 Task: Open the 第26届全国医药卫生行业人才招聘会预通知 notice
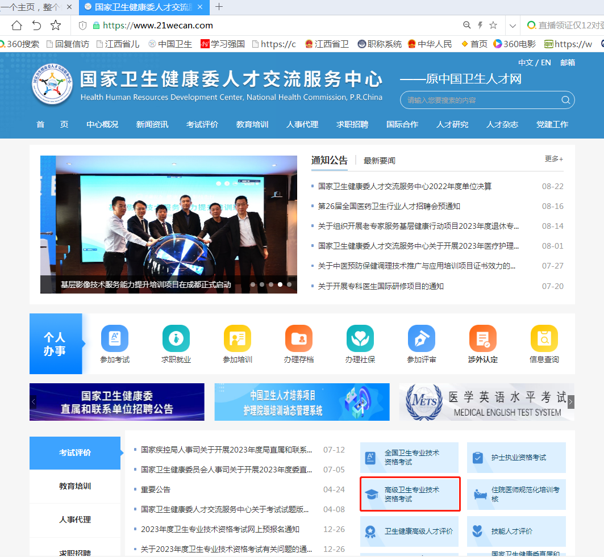pos(389,206)
